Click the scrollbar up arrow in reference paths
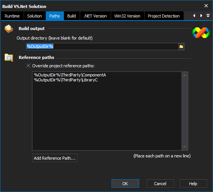The width and height of the screenshot is (213, 192). (185, 75)
